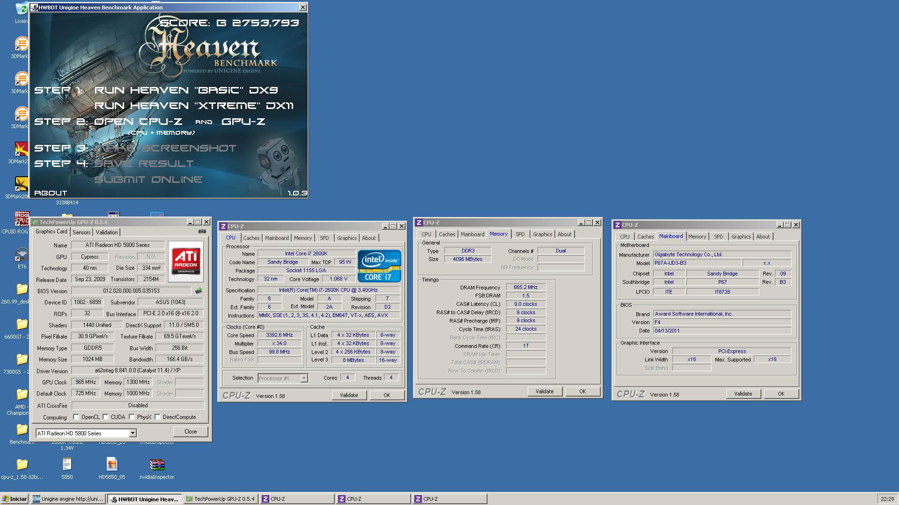Click the BIOS Version field in GPU-Z
Viewport: 899px width, 505px height.
coord(131,291)
